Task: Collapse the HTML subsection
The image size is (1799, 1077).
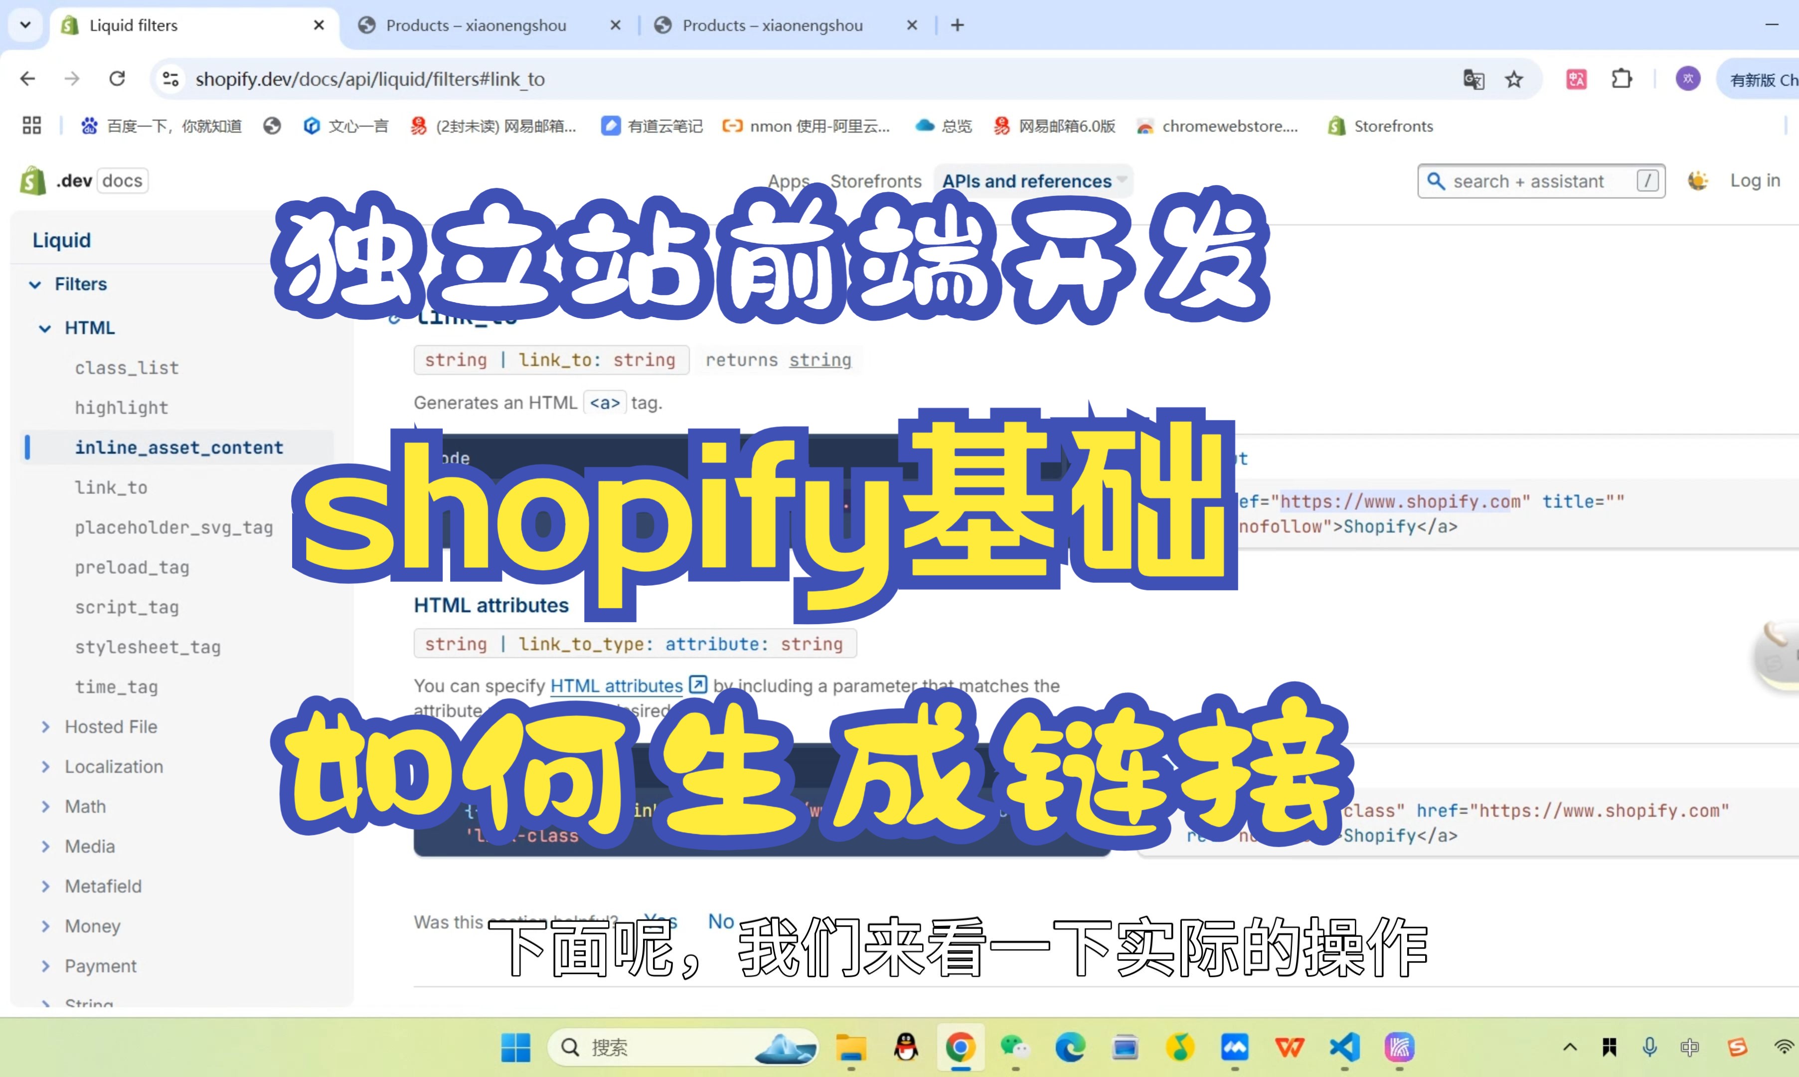Action: 45,328
